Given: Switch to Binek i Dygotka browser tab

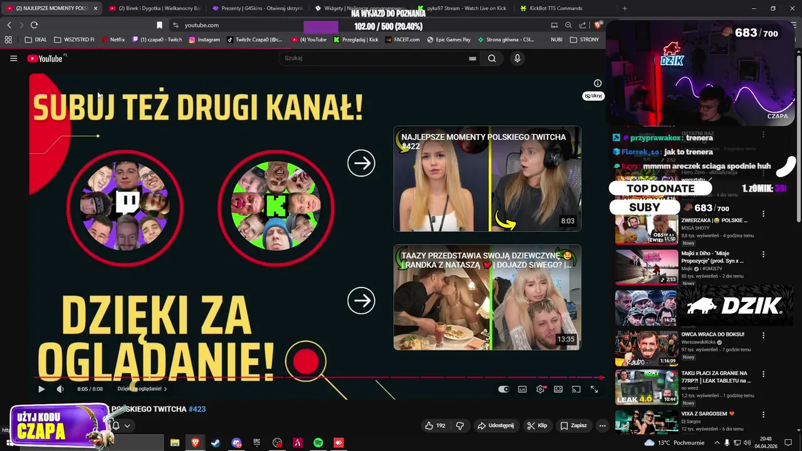Looking at the screenshot, I should pyautogui.click(x=154, y=8).
